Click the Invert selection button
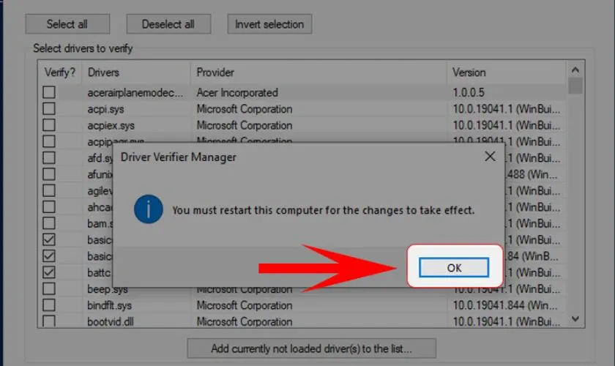The image size is (615, 366). [x=269, y=24]
